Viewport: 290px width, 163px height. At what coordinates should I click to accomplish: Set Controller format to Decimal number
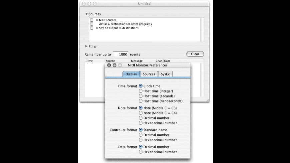(141, 135)
